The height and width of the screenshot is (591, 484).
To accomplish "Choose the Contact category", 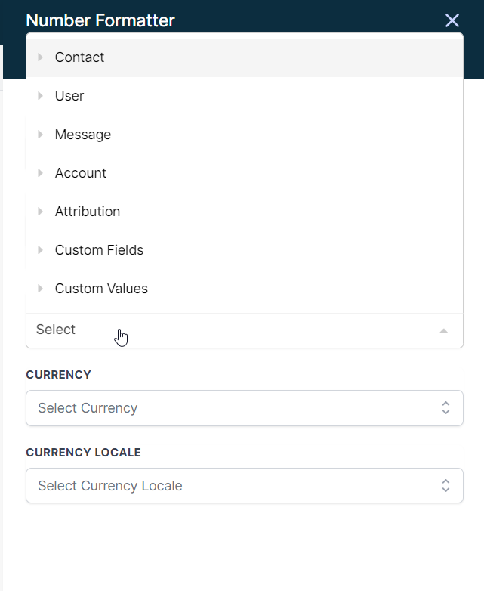I will (x=245, y=57).
